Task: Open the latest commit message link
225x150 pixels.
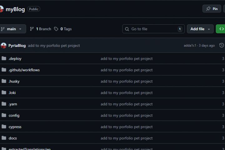Action: pos(54,46)
